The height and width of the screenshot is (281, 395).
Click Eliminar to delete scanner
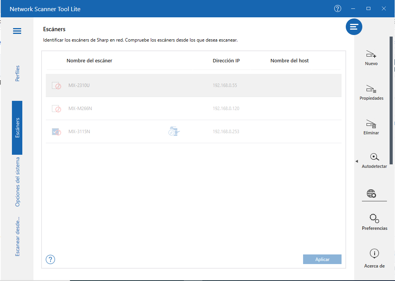point(371,127)
